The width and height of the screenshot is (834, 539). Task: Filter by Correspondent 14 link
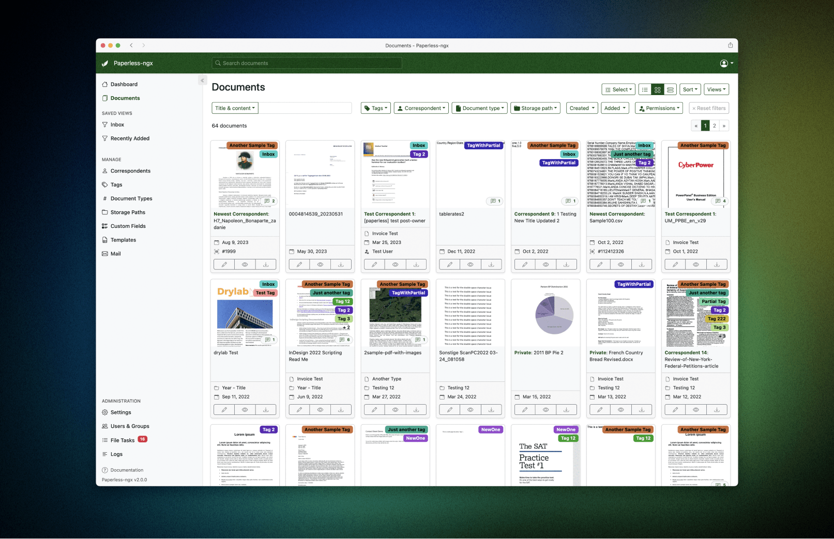click(x=687, y=352)
